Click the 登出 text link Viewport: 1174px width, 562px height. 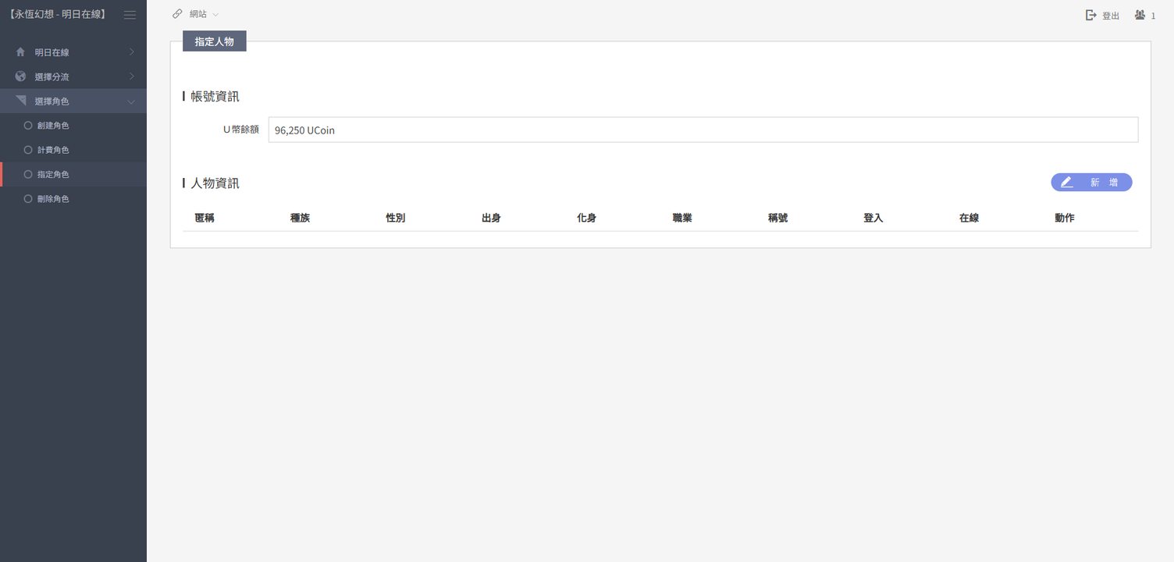1110,16
